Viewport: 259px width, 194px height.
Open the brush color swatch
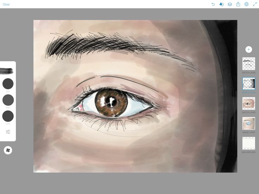pyautogui.click(x=8, y=116)
